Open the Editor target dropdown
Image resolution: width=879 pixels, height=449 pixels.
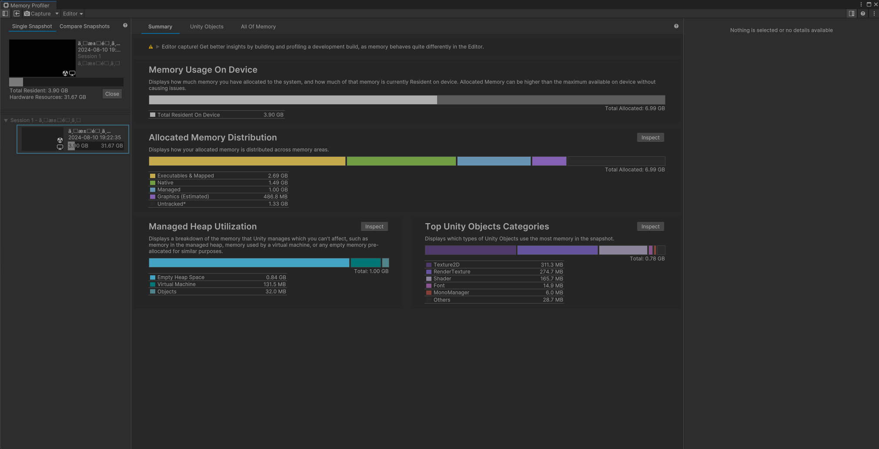tap(73, 13)
